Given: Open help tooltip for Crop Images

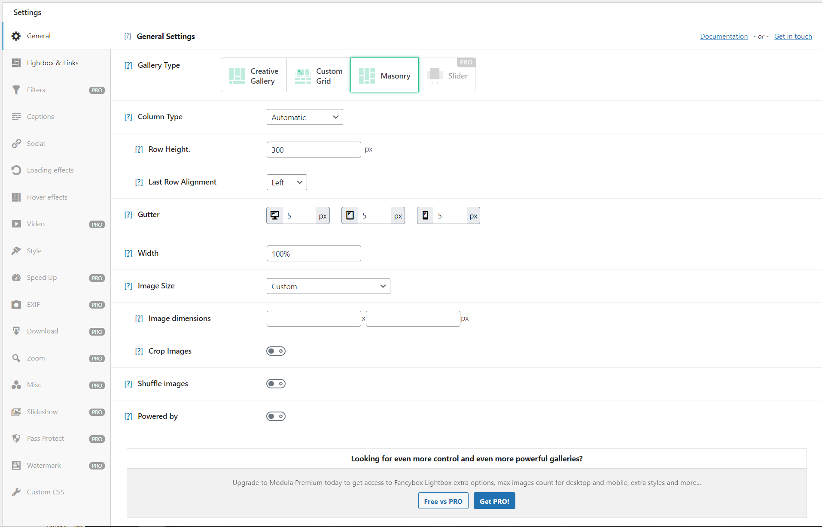Looking at the screenshot, I should tap(139, 351).
